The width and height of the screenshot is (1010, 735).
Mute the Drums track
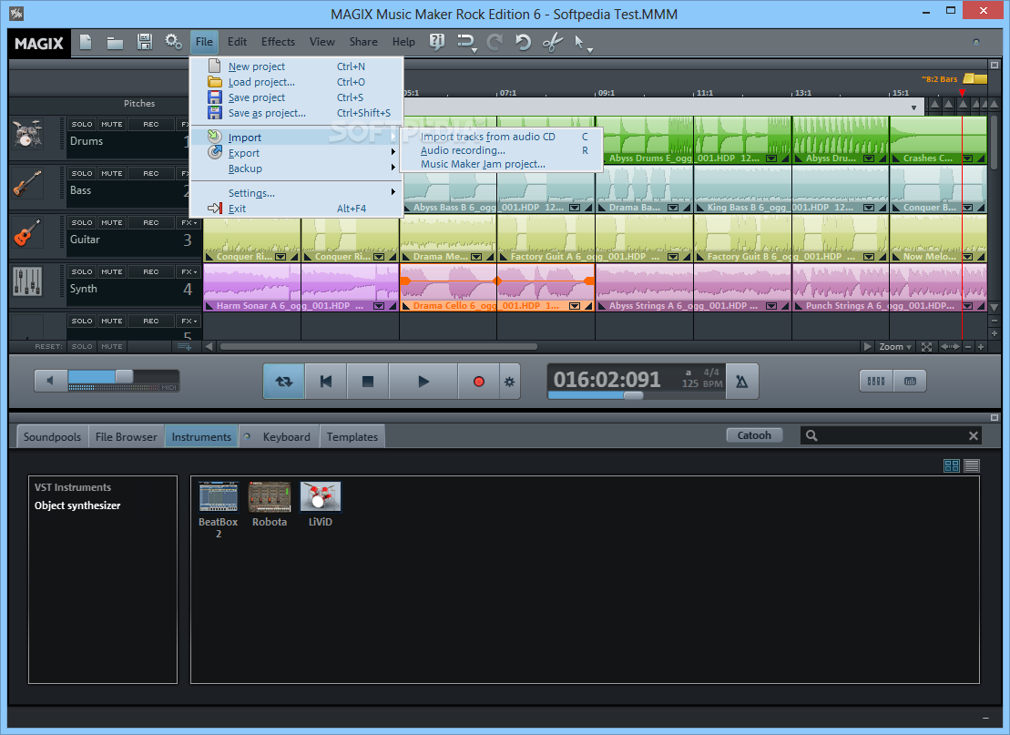click(111, 124)
